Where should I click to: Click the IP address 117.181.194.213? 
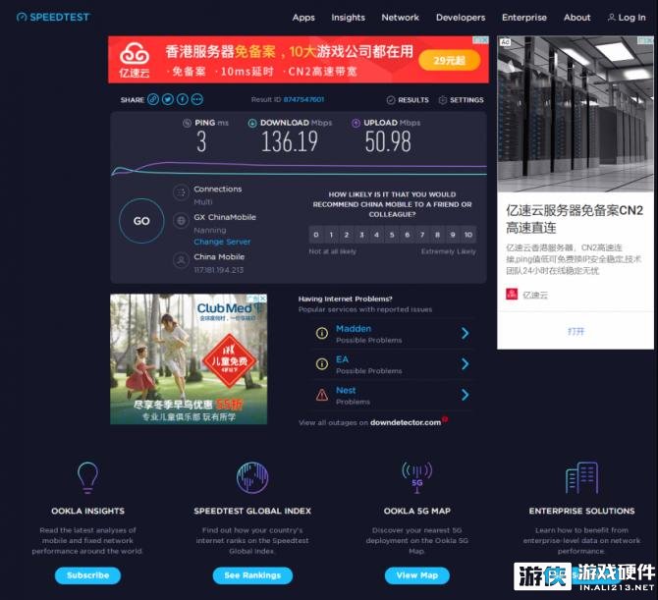tap(219, 270)
